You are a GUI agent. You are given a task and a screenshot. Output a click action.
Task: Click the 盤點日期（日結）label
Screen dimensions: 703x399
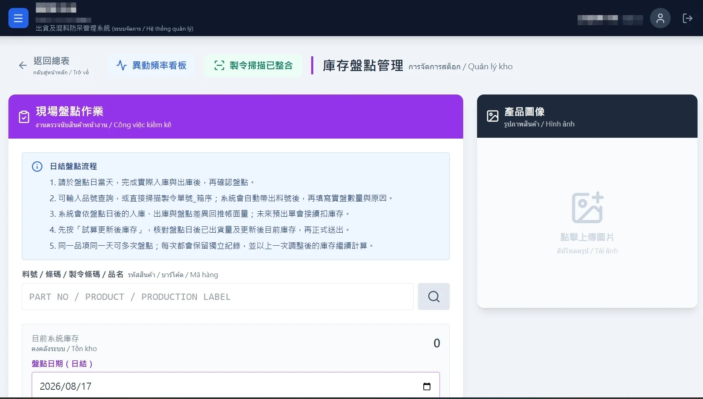click(x=62, y=364)
